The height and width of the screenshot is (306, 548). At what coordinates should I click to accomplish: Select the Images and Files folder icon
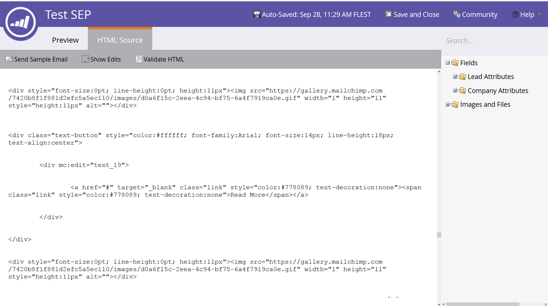[454, 105]
